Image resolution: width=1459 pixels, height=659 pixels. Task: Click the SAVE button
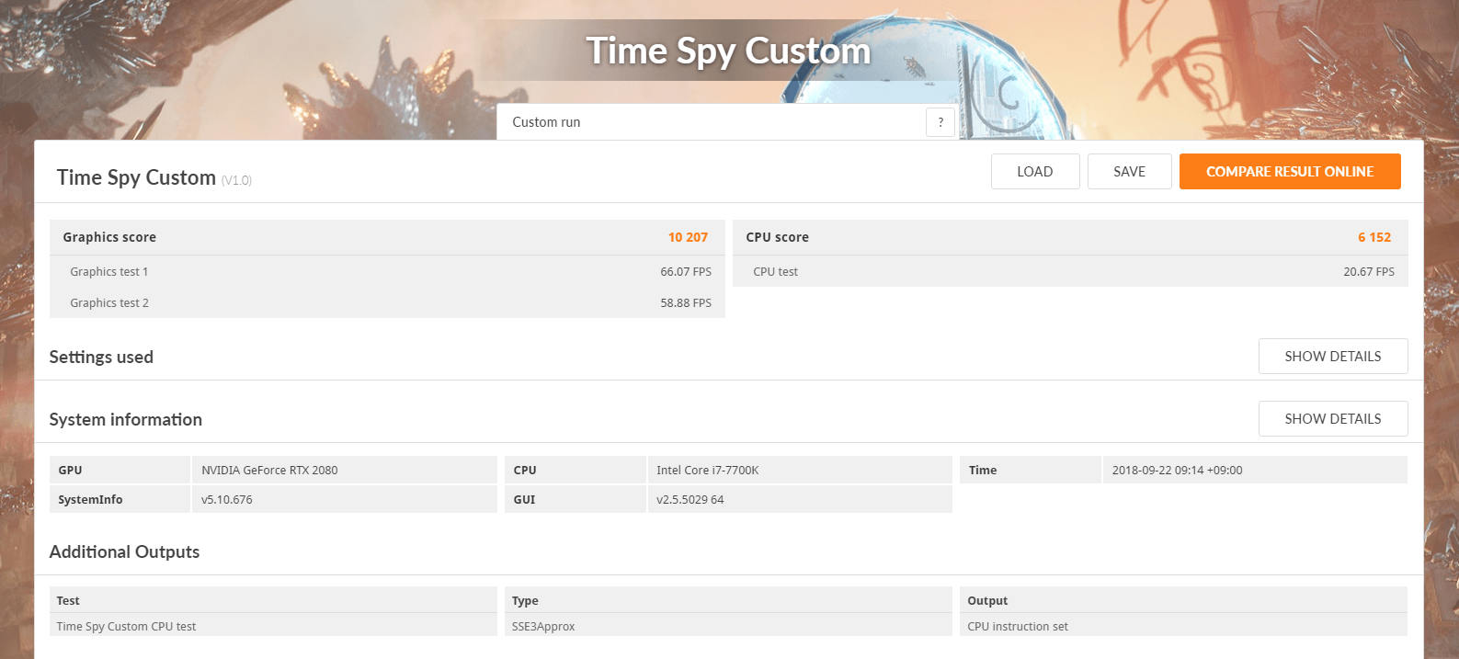(1129, 172)
